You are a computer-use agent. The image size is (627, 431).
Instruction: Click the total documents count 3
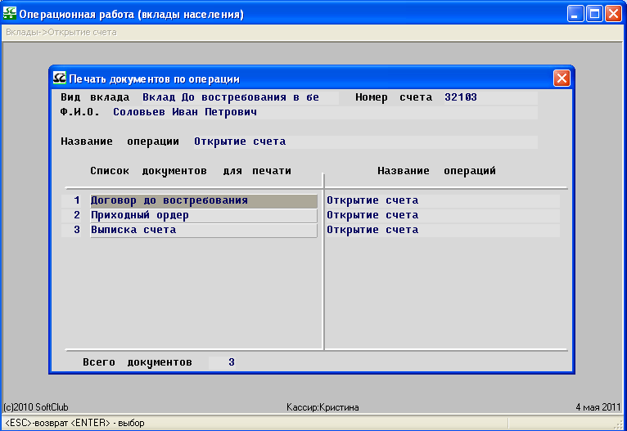point(223,362)
